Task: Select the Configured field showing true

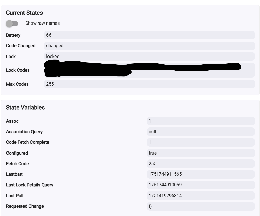Action: coord(201,153)
